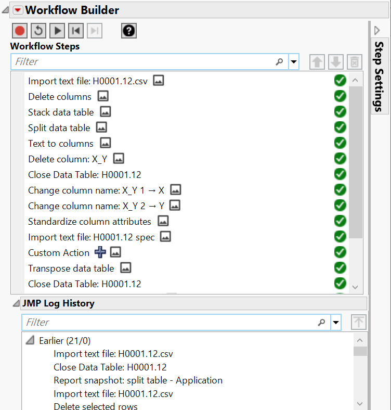This screenshot has width=391, height=410.
Task: Click the plus icon beside Custom Action
Action: pyautogui.click(x=100, y=252)
